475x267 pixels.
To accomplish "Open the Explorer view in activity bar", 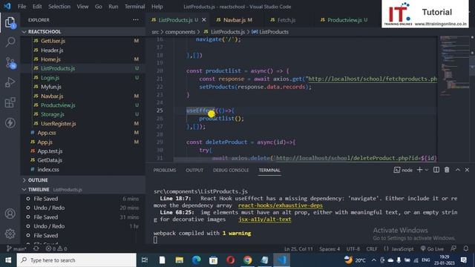I will click(10, 23).
